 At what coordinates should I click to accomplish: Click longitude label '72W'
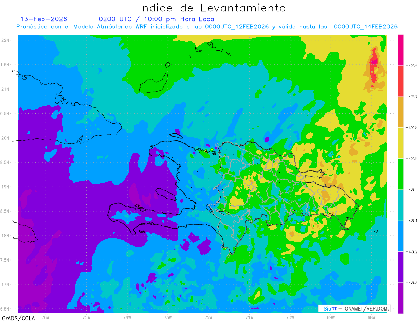click(208, 317)
